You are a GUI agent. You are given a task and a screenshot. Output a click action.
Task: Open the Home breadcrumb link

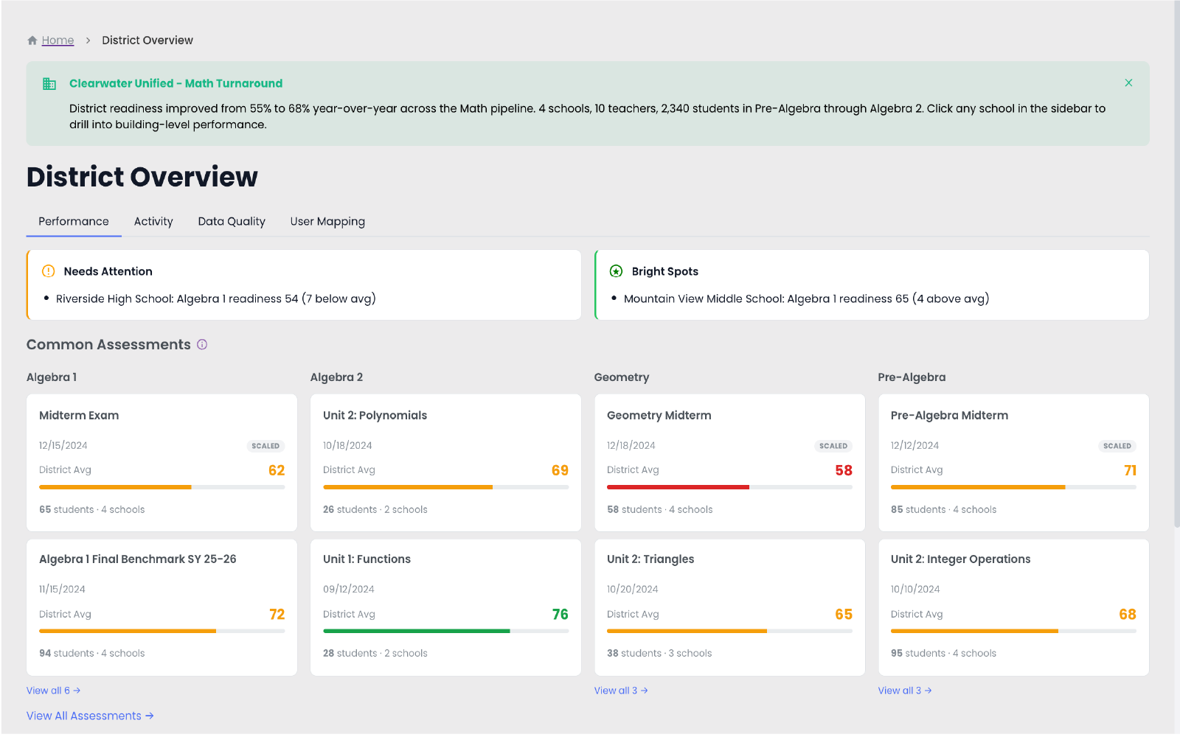click(58, 41)
